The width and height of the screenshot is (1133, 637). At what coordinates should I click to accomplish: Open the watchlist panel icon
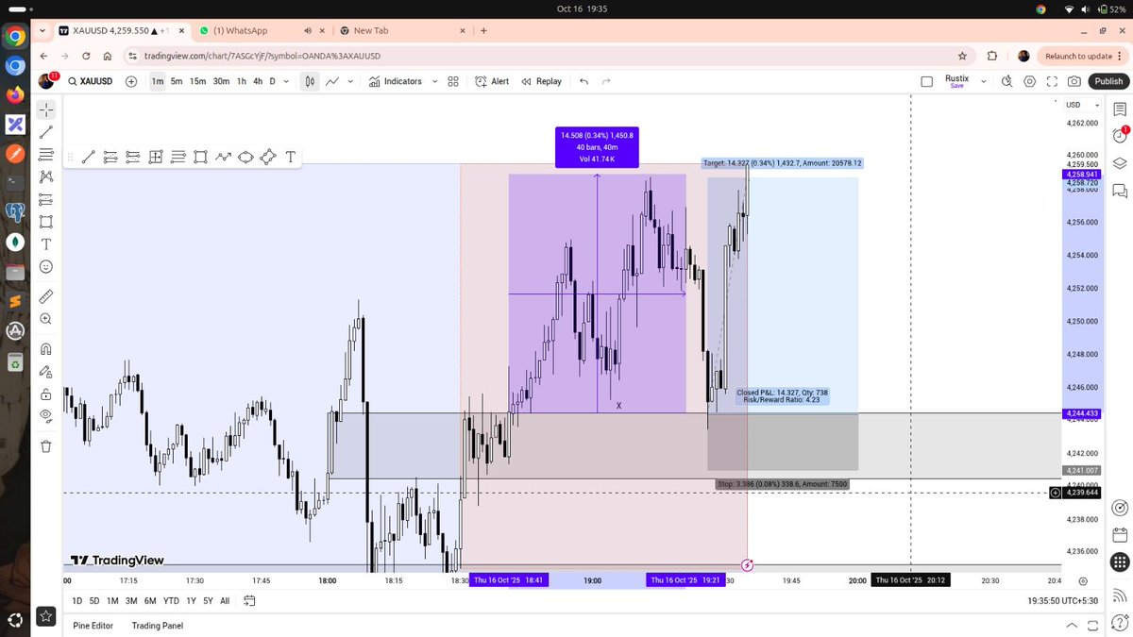(1120, 109)
